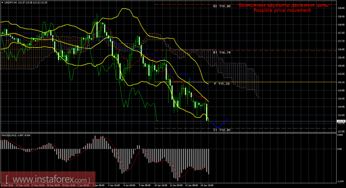Viewport: 346px width, 188px height.
Task: Select the R1 116.78 resistance level label
Action: point(222,52)
